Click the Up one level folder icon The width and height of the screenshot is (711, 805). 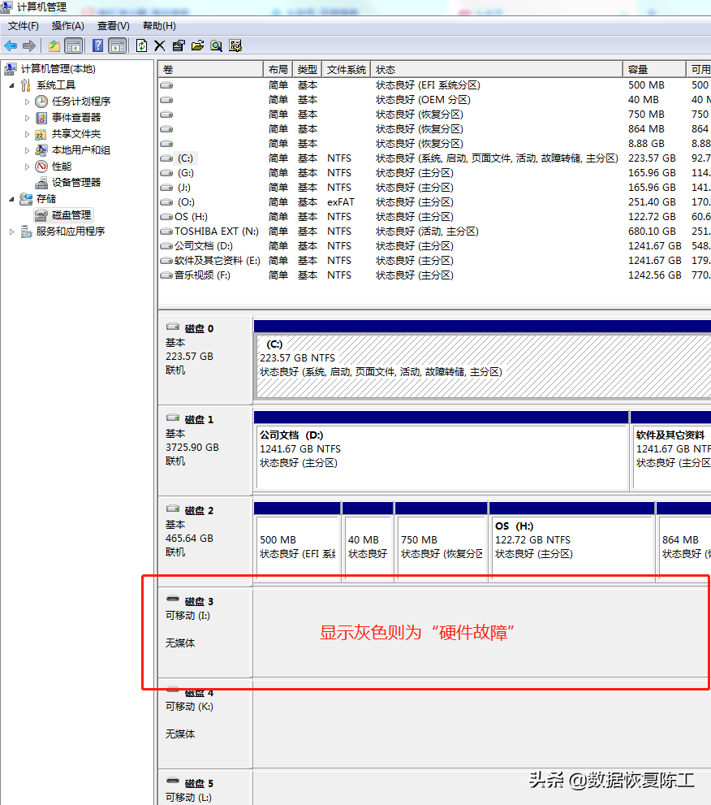tap(54, 45)
